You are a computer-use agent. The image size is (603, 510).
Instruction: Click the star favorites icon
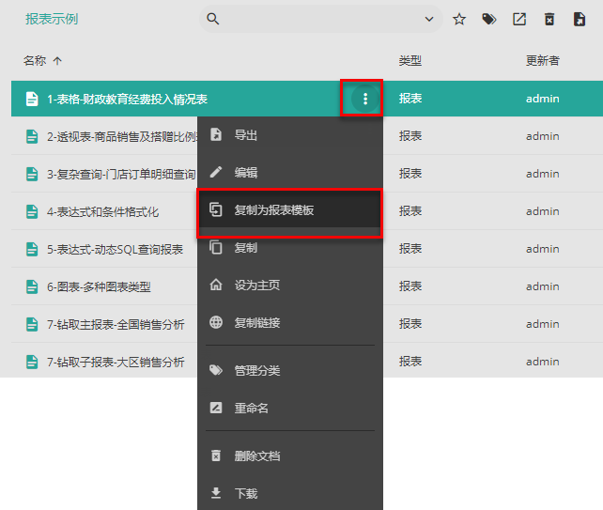pyautogui.click(x=459, y=19)
